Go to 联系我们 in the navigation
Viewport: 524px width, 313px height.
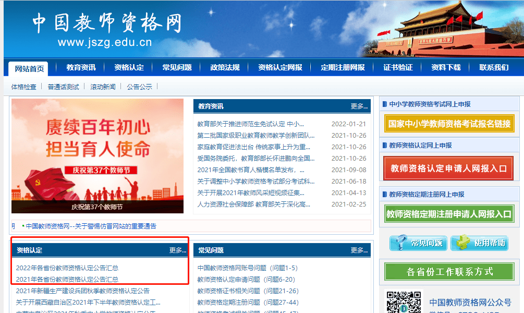(x=494, y=67)
